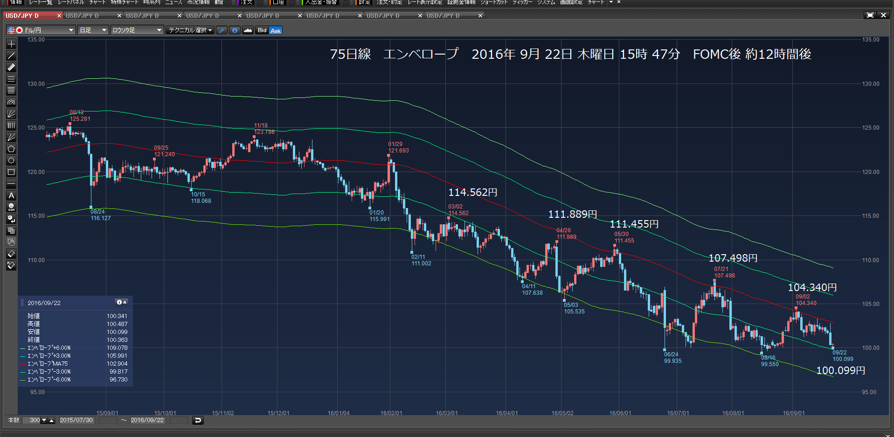Click the blank time field after start date
The width and height of the screenshot is (894, 437).
pyautogui.click(x=108, y=420)
